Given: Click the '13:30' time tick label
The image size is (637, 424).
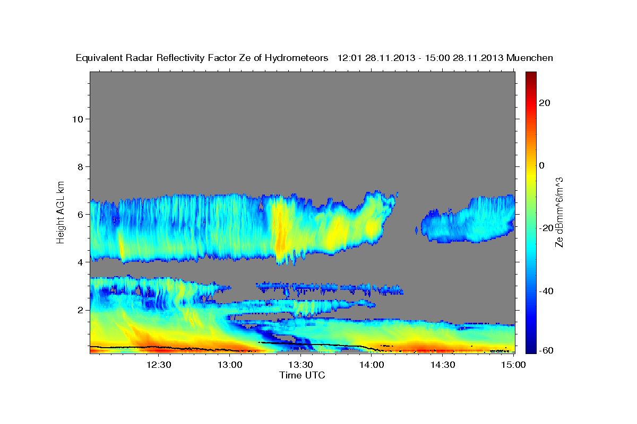Looking at the screenshot, I should pos(300,365).
